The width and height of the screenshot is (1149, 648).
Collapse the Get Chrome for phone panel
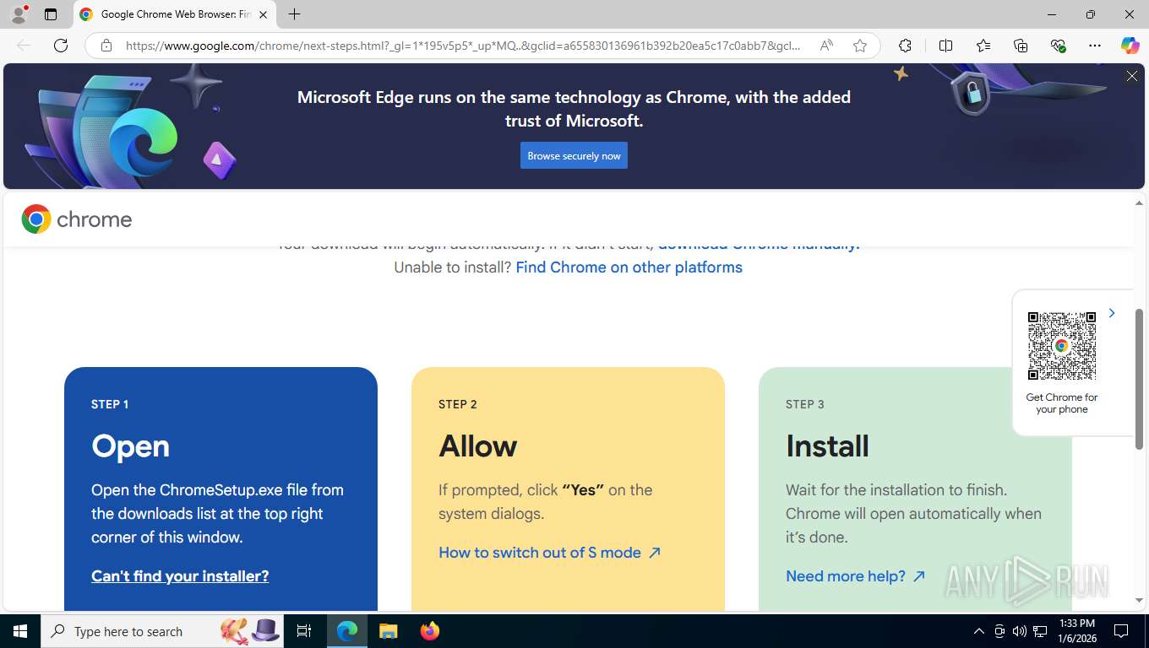(x=1112, y=313)
